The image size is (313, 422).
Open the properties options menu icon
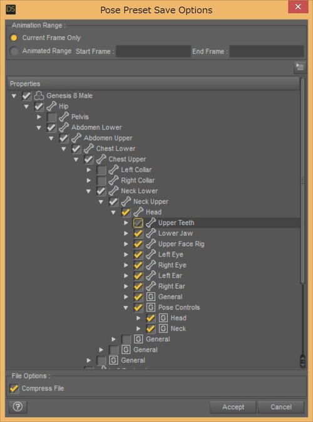[300, 67]
